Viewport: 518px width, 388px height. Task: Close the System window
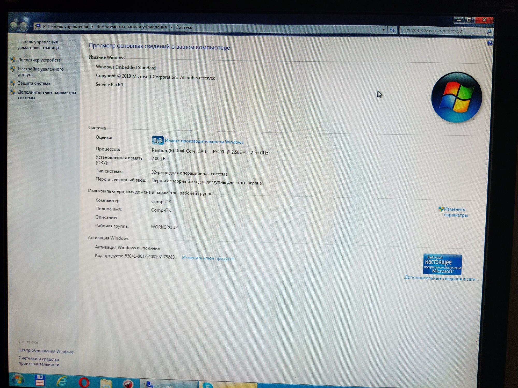484,20
